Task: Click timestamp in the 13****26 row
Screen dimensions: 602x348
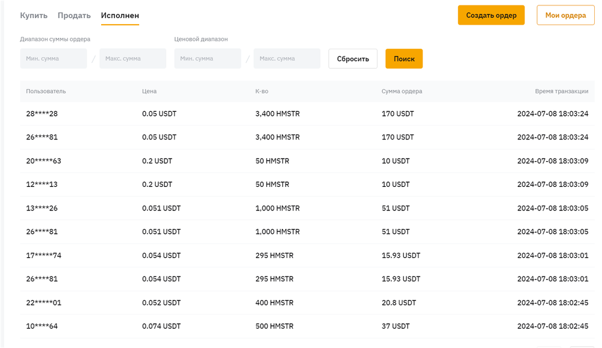Action: [553, 208]
